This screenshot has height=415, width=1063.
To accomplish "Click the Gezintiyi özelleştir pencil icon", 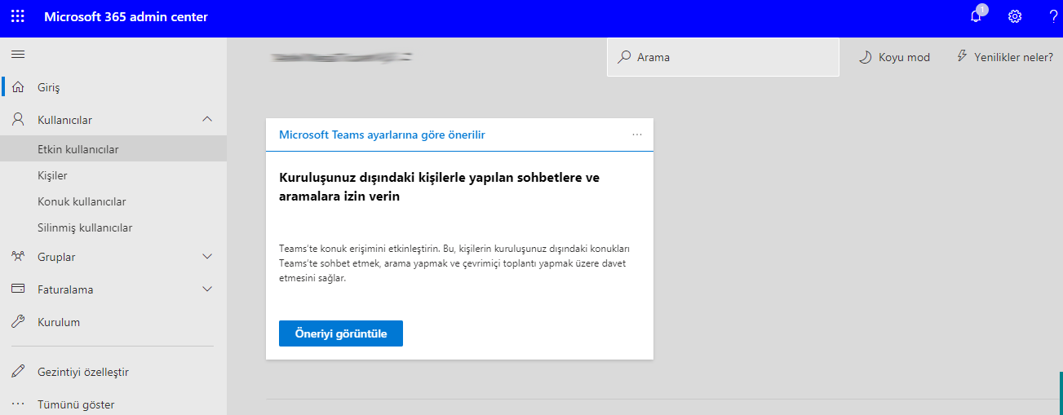I will (18, 372).
